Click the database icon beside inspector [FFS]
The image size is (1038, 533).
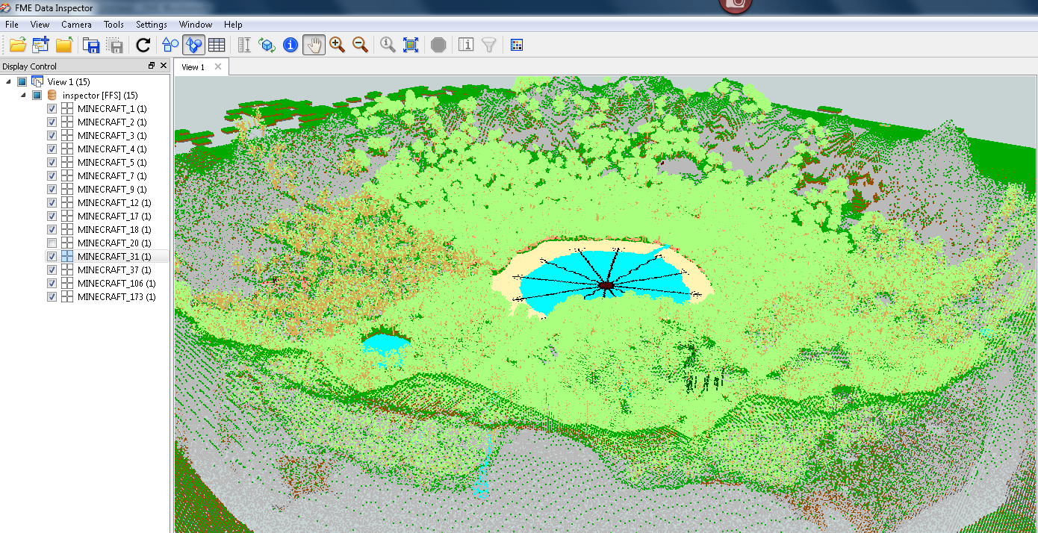[x=52, y=95]
